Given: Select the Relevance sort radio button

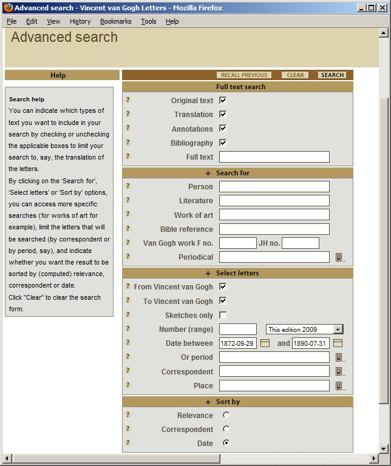Looking at the screenshot, I should 226,415.
